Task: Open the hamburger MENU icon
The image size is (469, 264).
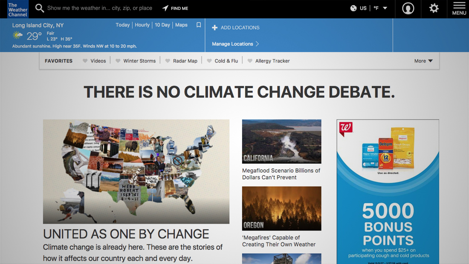Action: (459, 9)
